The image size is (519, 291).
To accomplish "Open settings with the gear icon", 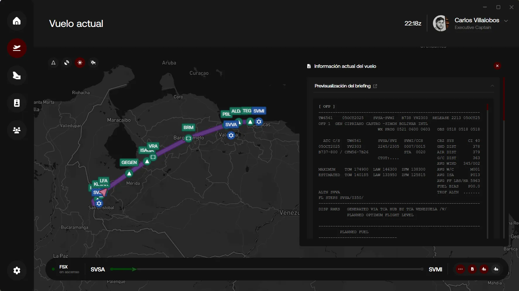I will (17, 271).
